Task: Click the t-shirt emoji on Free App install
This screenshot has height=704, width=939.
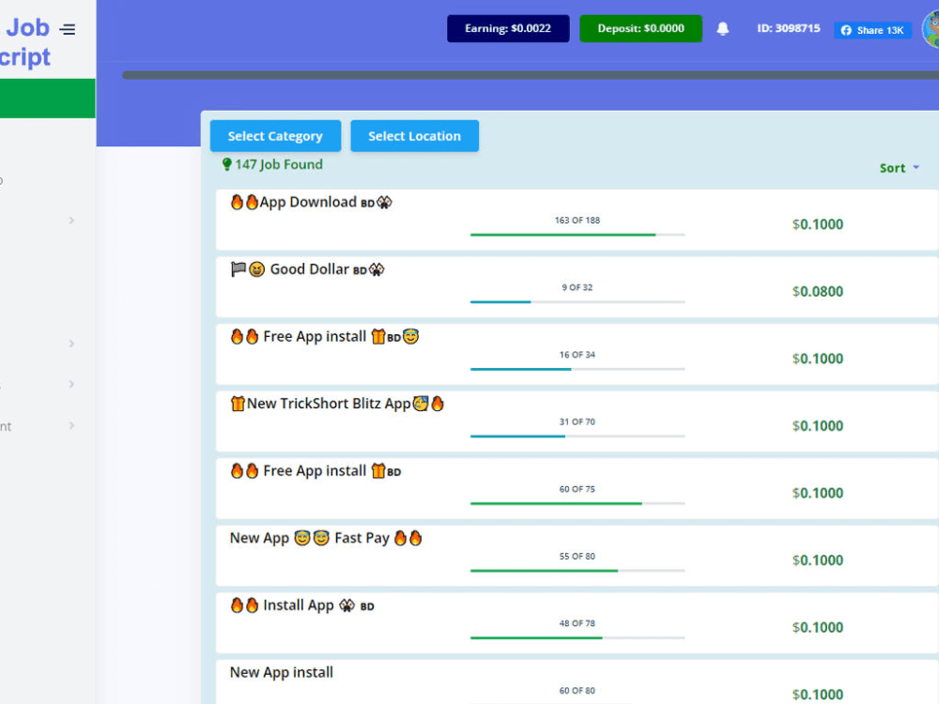Action: point(379,336)
